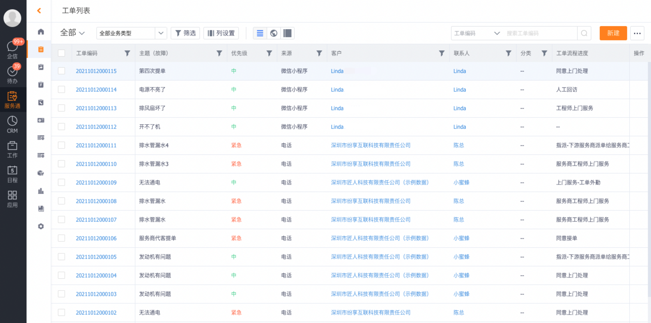Filter the 主题（故障） column
The width and height of the screenshot is (651, 323).
(x=219, y=53)
